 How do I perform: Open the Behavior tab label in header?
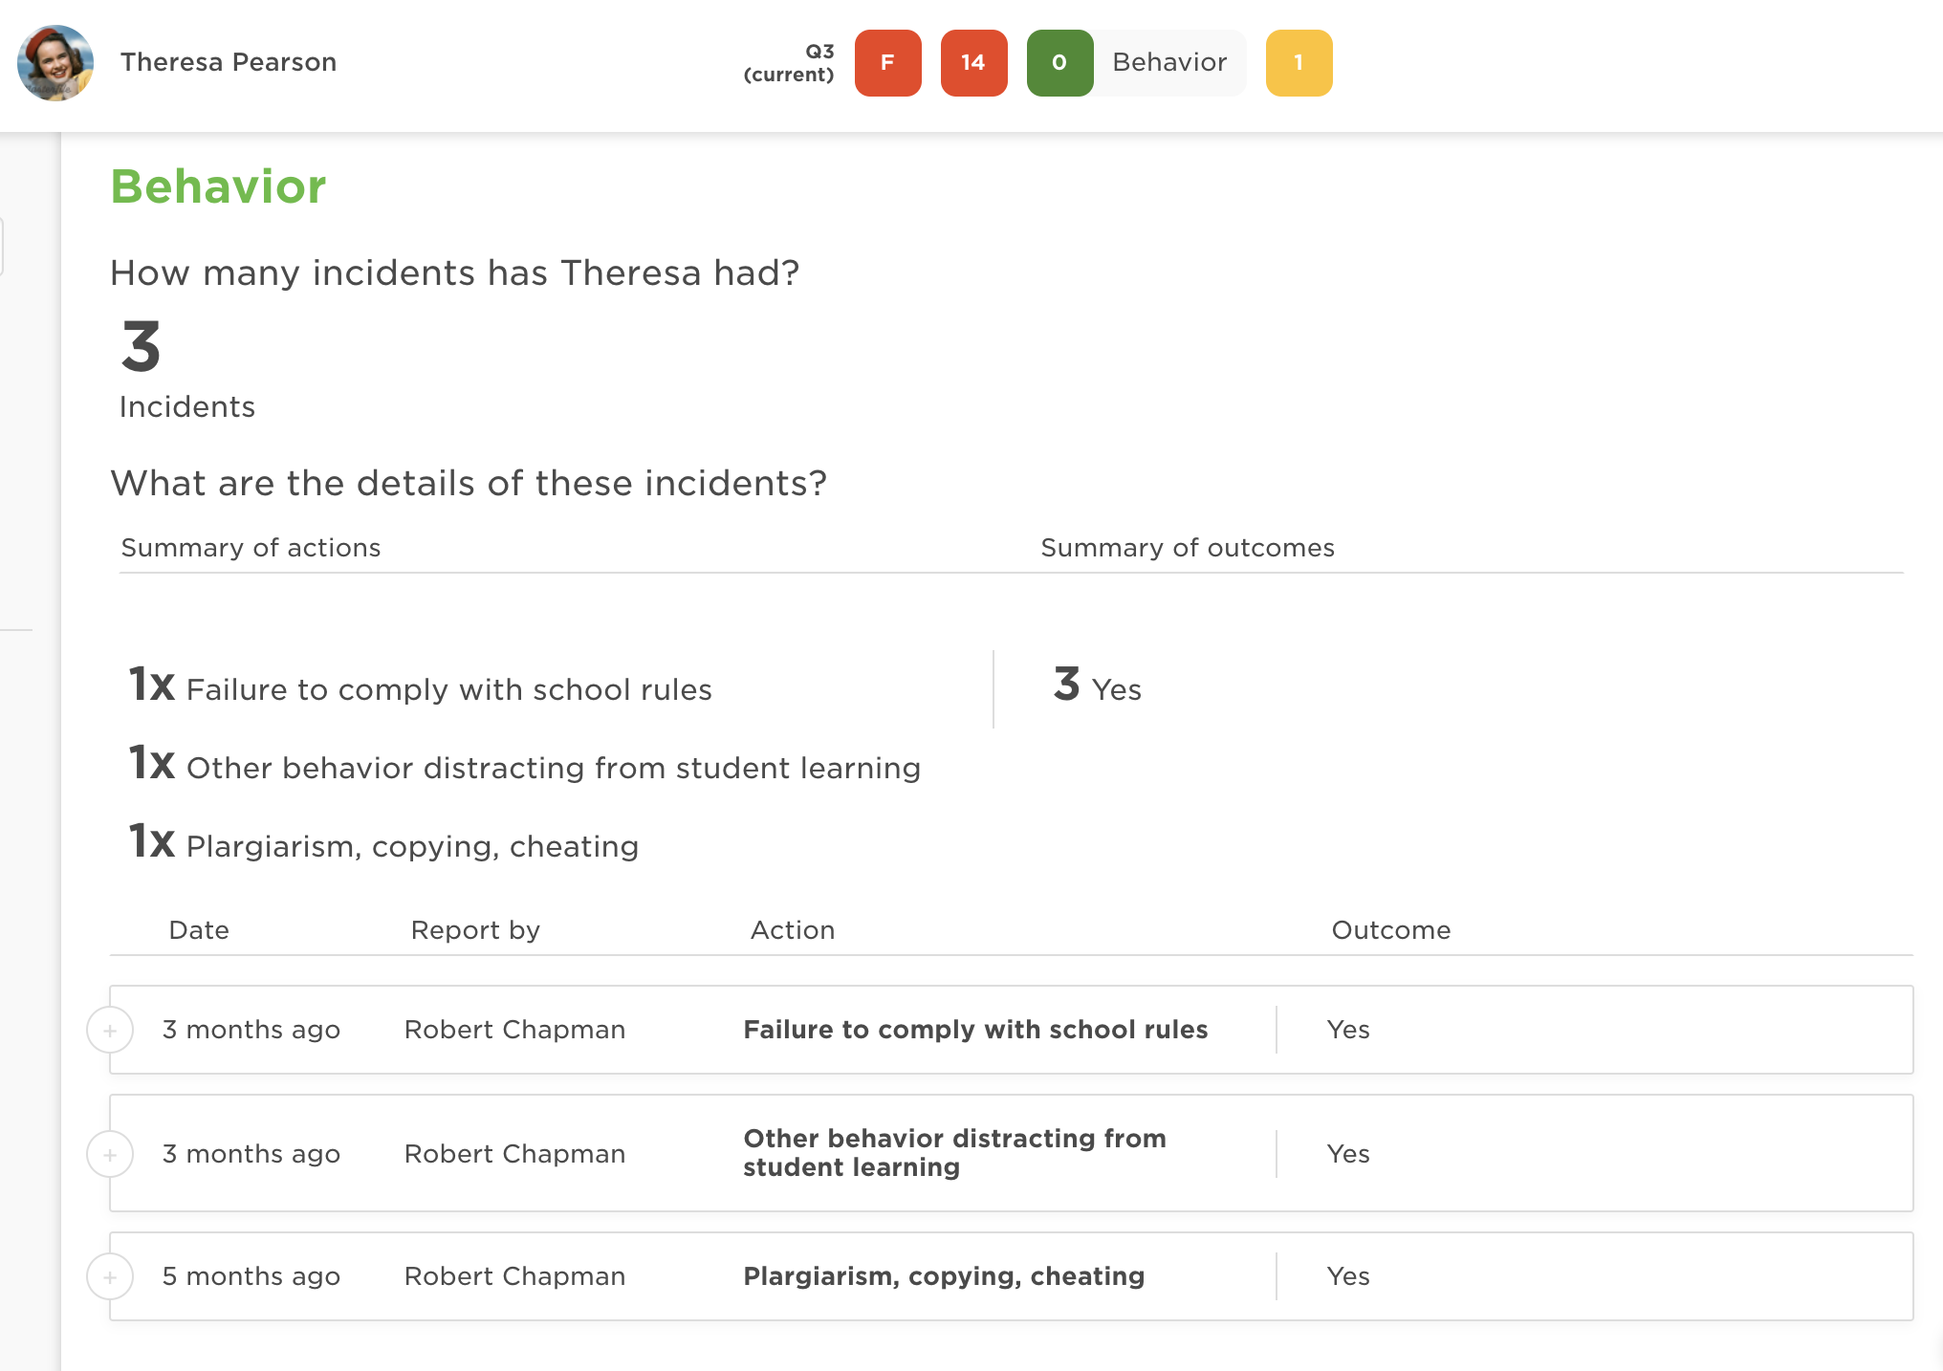[x=1169, y=63]
